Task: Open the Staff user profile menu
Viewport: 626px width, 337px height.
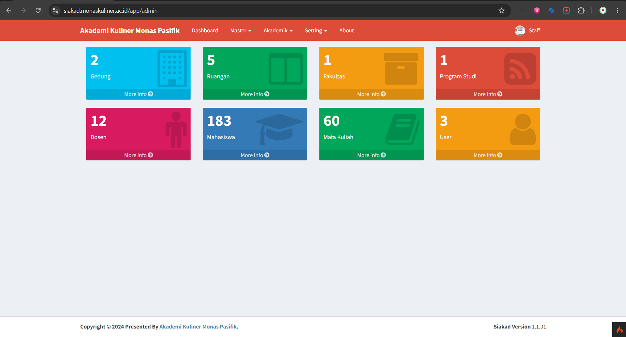Action: (527, 30)
